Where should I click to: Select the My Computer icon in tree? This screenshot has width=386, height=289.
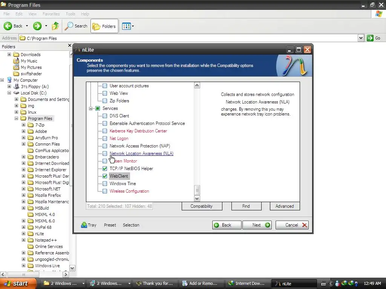click(x=9, y=80)
